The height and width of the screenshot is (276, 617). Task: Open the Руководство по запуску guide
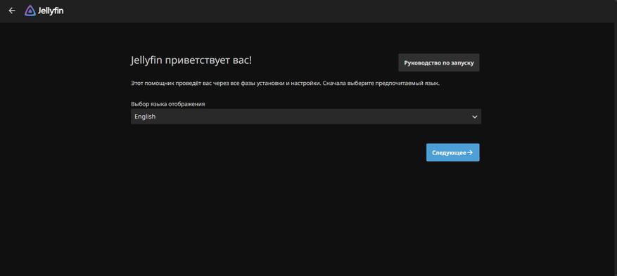click(439, 63)
